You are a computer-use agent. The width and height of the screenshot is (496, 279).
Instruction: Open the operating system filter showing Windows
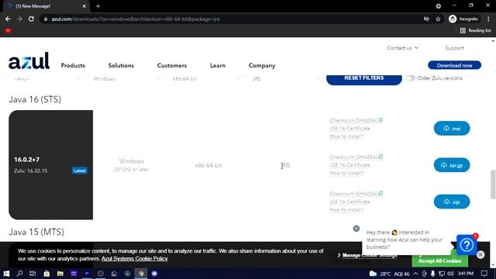tap(126, 78)
